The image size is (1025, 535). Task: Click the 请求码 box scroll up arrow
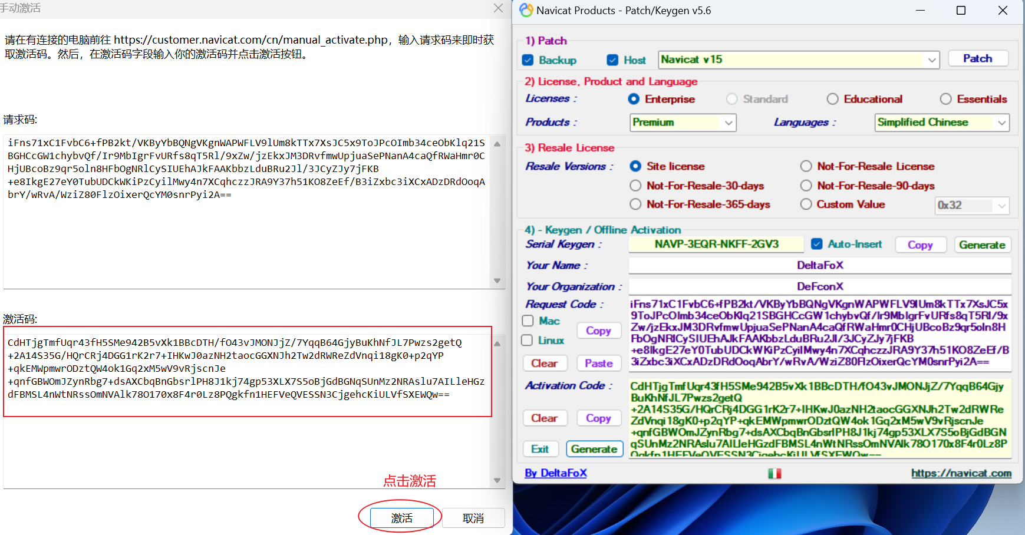(x=497, y=144)
